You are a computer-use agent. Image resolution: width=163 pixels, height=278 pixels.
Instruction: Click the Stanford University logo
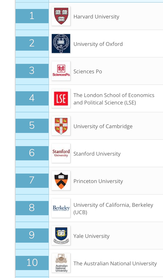point(61,153)
